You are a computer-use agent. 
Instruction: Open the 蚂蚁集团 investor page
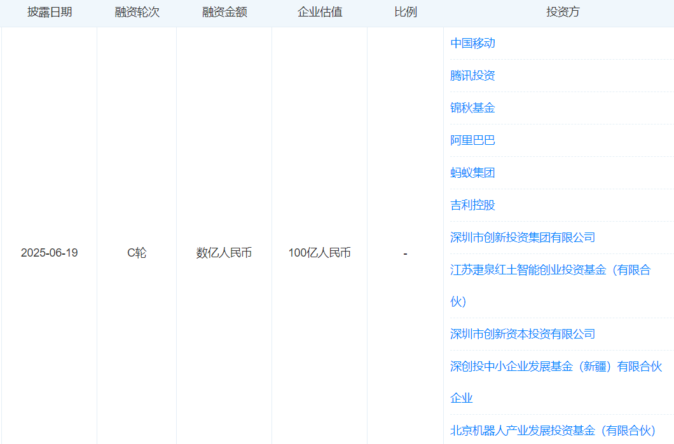pyautogui.click(x=473, y=172)
